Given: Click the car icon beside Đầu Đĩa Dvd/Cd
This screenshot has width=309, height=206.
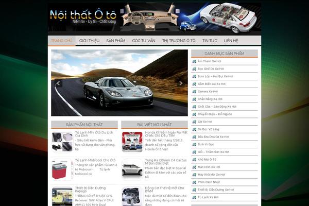Looking at the screenshot, I should coord(194,137).
